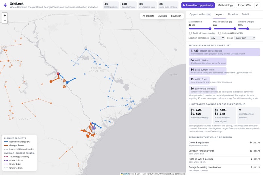Jump map to Savannah
The width and height of the screenshot is (263, 175).
(x=176, y=16)
